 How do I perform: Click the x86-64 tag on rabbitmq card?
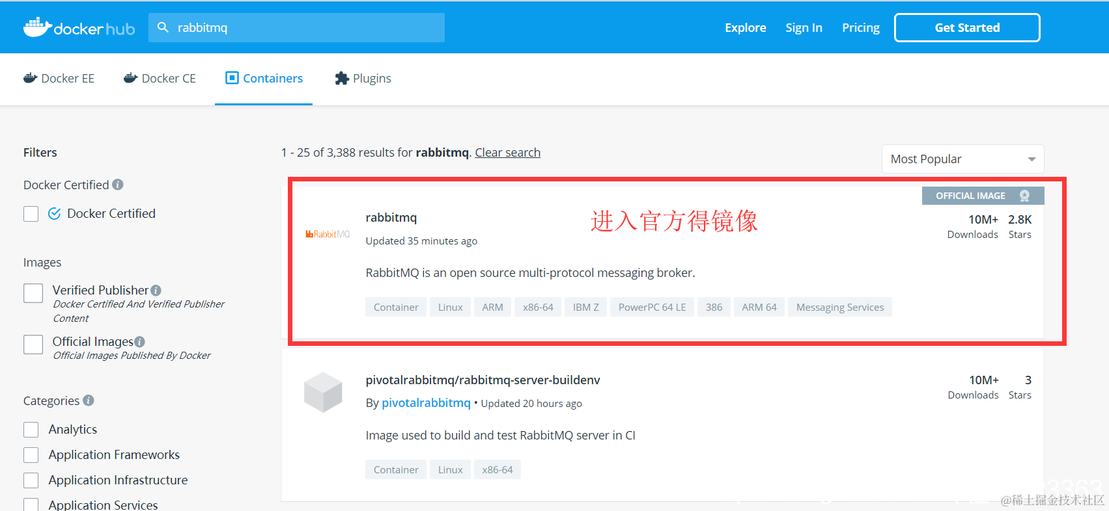[538, 307]
